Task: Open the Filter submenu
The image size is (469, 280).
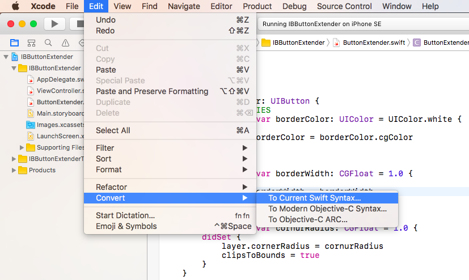Action: [170, 148]
